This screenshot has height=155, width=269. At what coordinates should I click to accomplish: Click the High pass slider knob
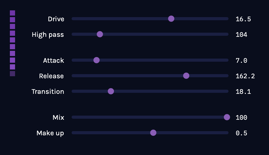tap(100, 34)
